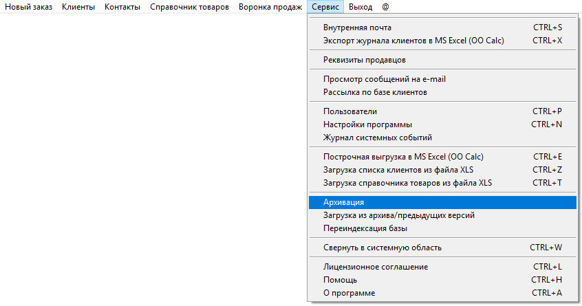
Task: Click the Клиенты menu item
Action: 78,7
